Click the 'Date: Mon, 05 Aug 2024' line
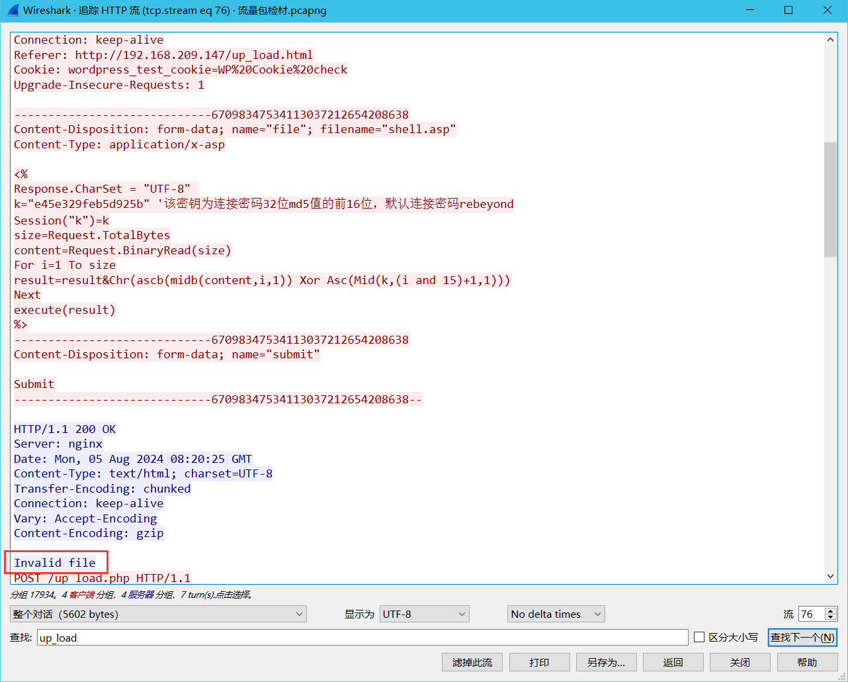 pyautogui.click(x=133, y=459)
